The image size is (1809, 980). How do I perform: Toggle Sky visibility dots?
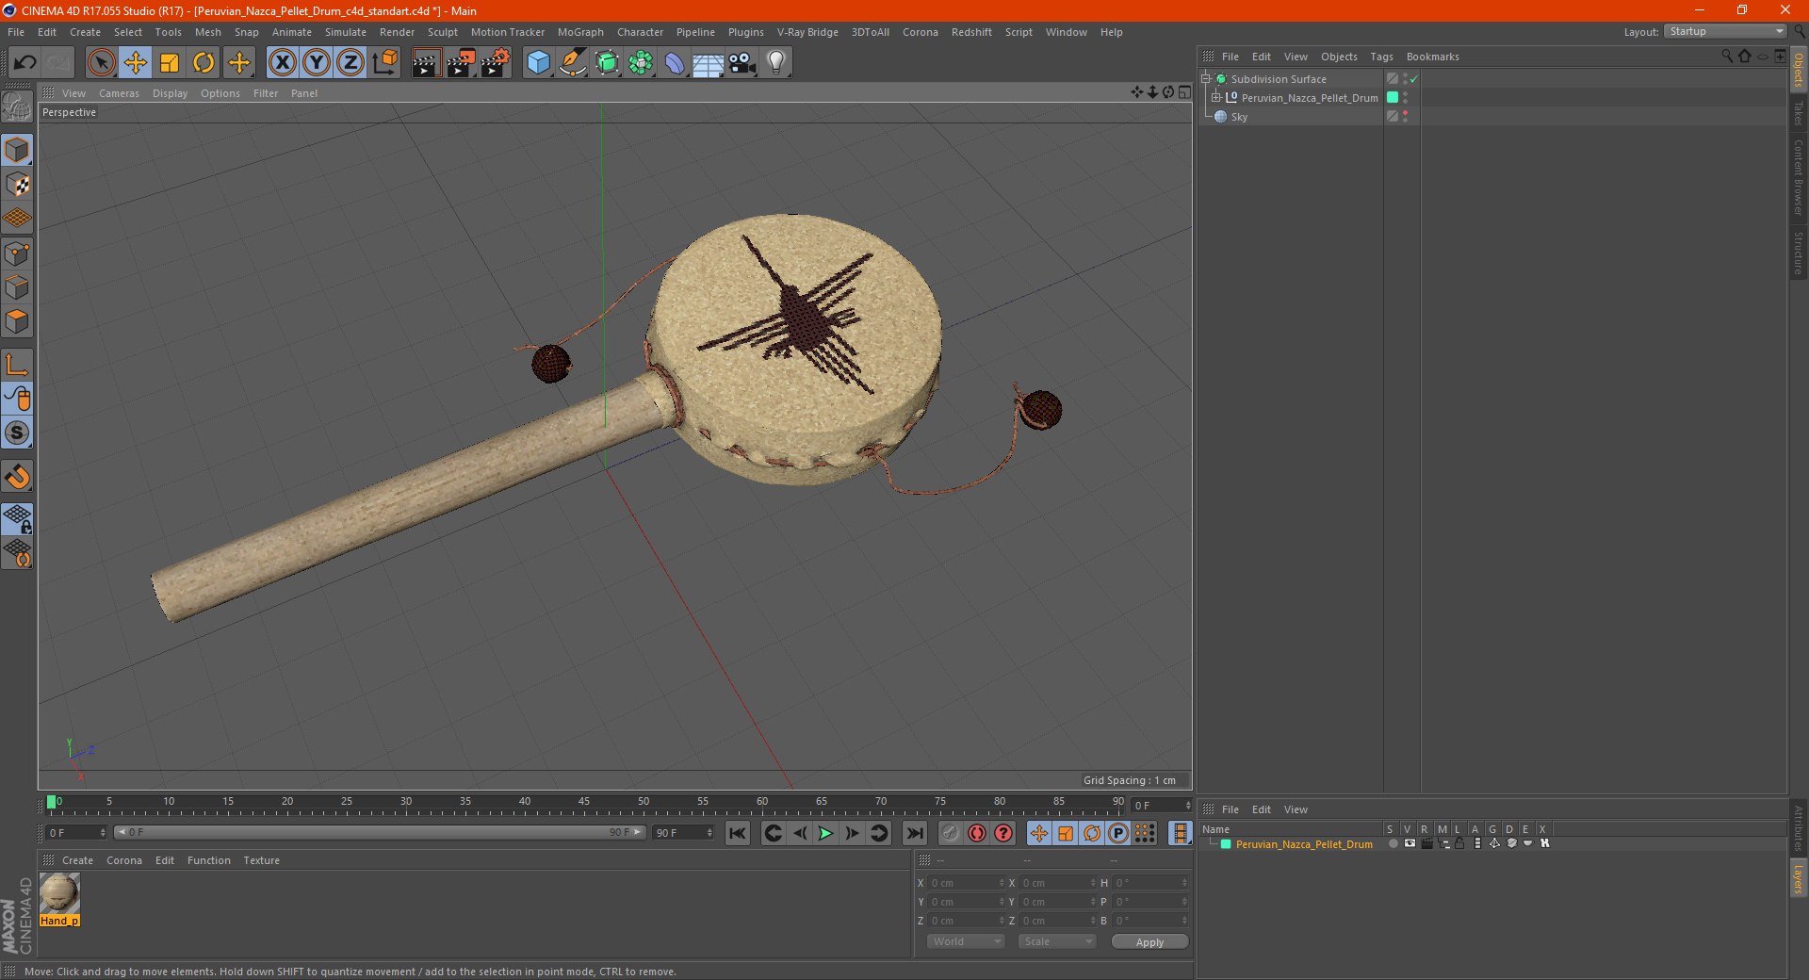coord(1405,117)
